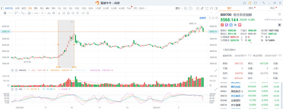Open 腾讯控股 in constituent list
Image resolution: width=283 pixels, height=109 pixels.
click(x=236, y=87)
